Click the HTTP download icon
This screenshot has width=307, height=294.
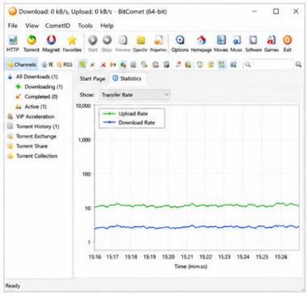[x=13, y=44]
